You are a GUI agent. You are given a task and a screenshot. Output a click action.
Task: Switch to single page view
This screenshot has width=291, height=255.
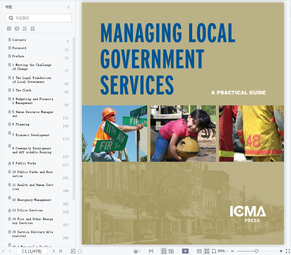(x=164, y=251)
